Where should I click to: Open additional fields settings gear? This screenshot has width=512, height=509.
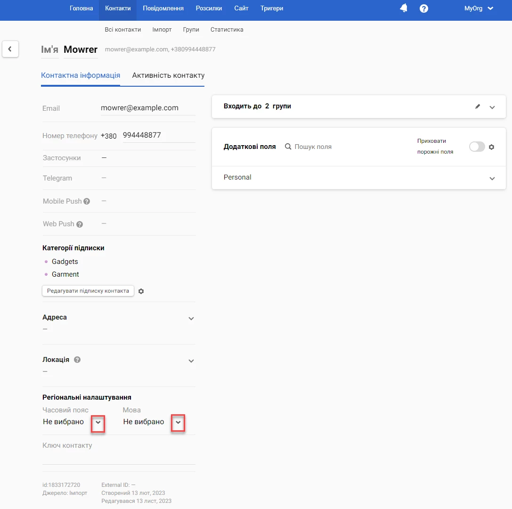coord(492,147)
